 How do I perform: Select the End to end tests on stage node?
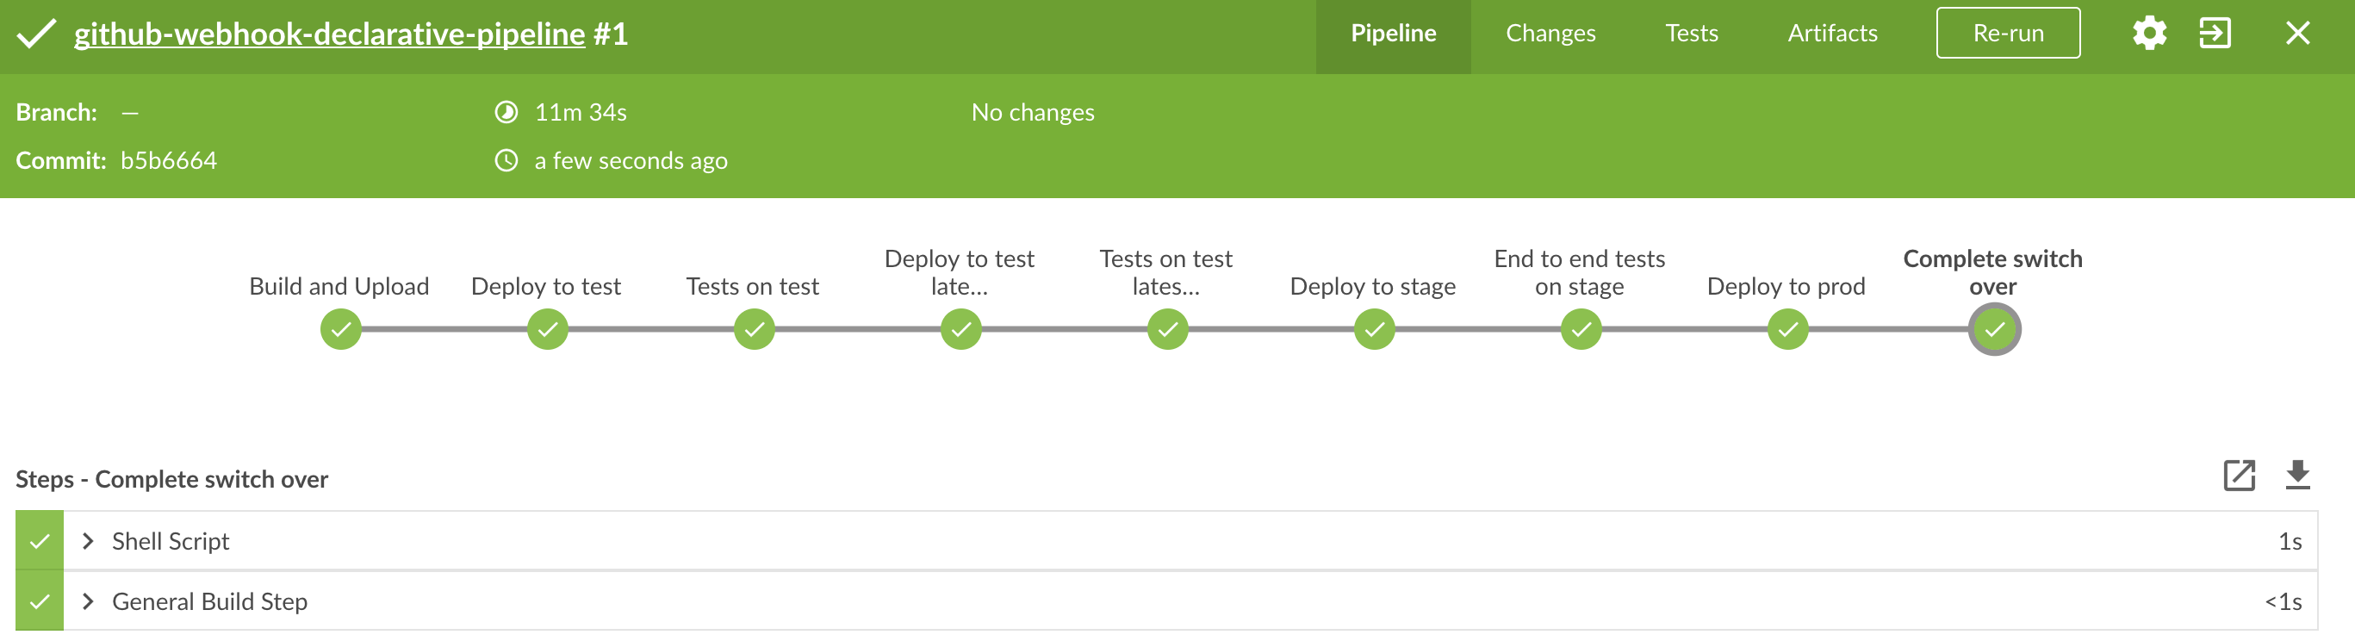1581,328
